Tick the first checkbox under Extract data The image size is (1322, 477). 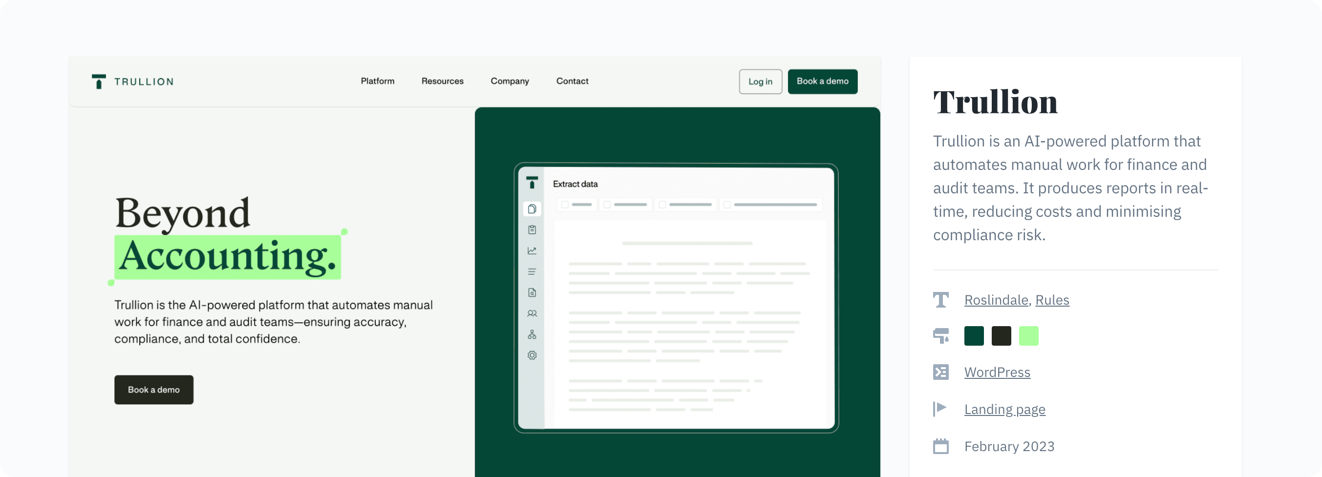point(565,205)
